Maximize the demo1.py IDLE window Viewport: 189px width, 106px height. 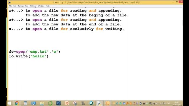(x=177, y=2)
